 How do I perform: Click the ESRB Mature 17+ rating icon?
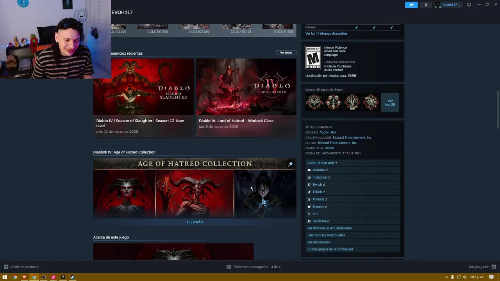313,57
